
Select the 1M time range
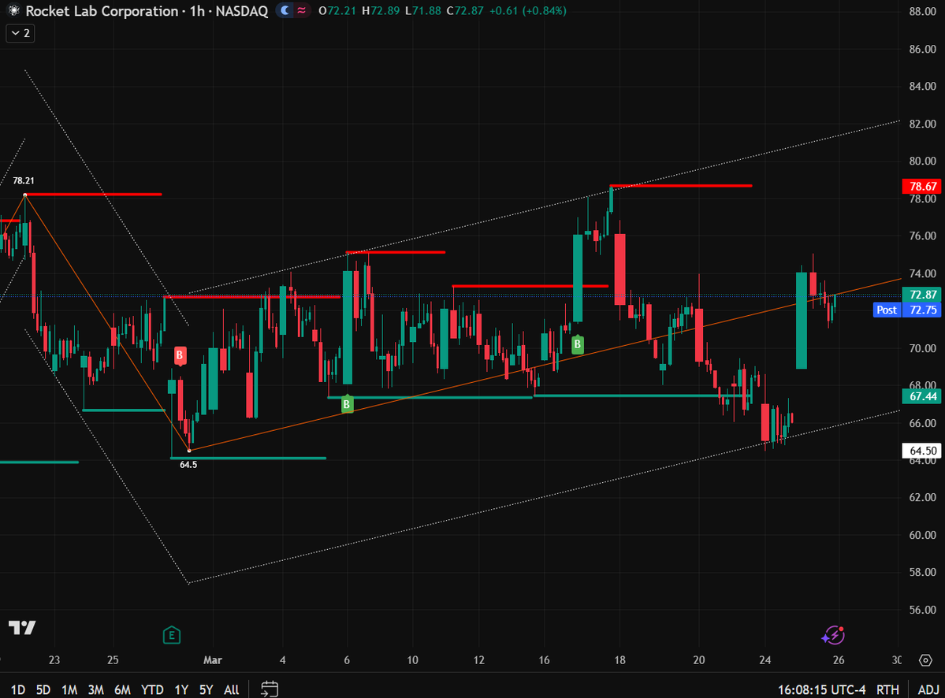(x=69, y=689)
